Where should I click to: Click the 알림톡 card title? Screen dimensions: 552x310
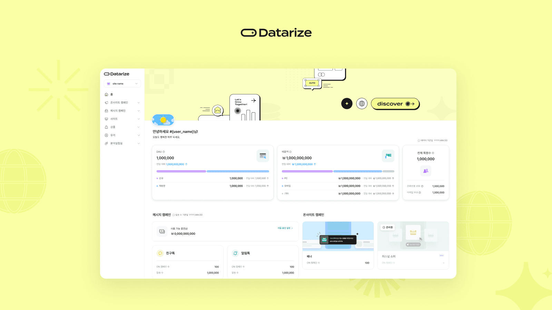point(246,253)
